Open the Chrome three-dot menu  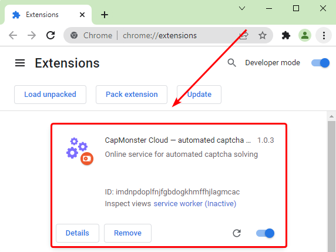[324, 35]
